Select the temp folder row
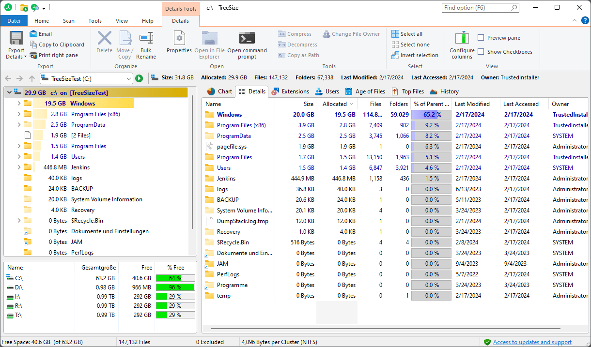This screenshot has width=591, height=347. click(x=395, y=296)
